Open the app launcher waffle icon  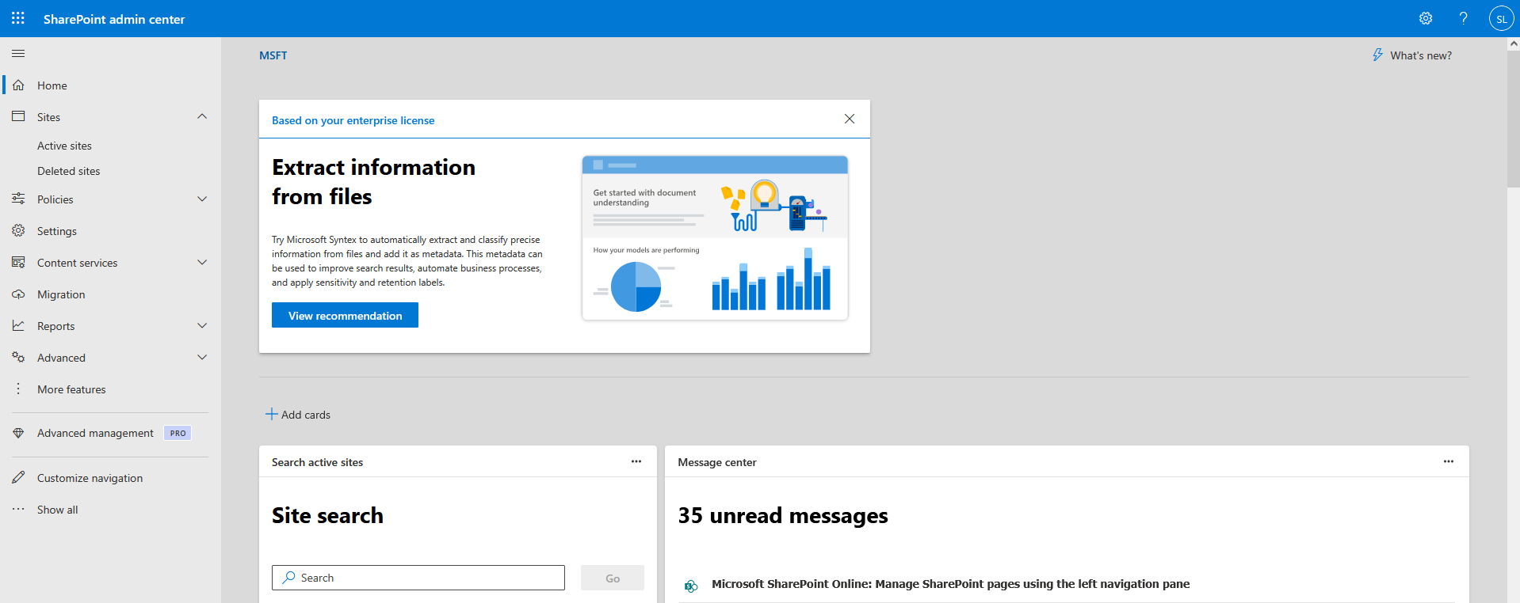pyautogui.click(x=18, y=18)
